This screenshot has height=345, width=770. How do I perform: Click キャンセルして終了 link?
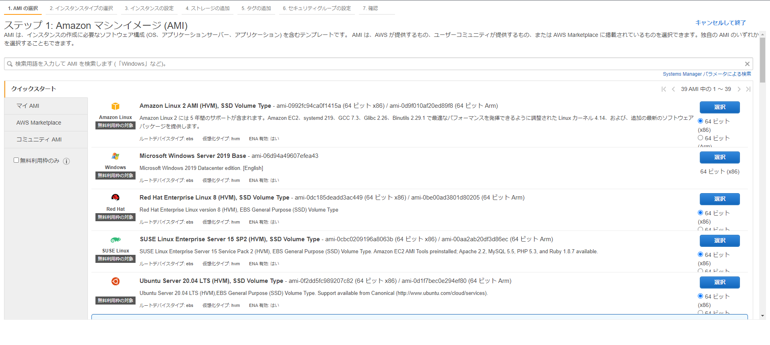tap(721, 23)
